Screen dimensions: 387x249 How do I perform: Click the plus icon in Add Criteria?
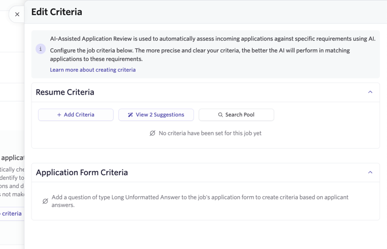[59, 115]
